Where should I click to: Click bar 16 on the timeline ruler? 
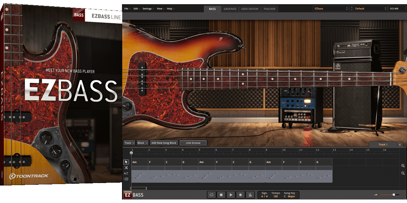pos(385,150)
